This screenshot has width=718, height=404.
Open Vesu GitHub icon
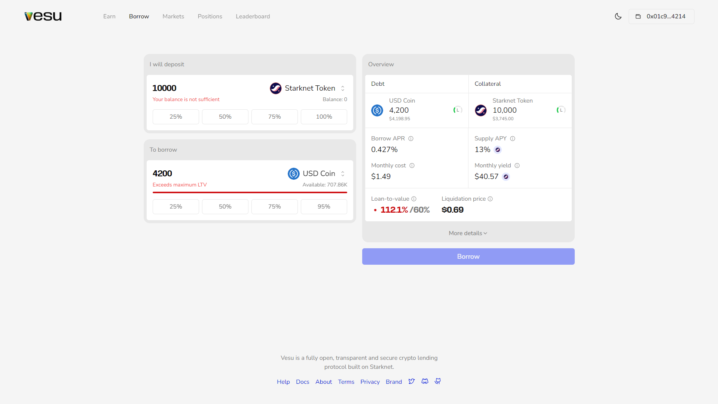coord(438,382)
